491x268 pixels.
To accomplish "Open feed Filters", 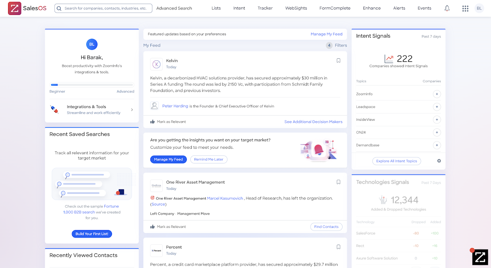I will [x=341, y=45].
